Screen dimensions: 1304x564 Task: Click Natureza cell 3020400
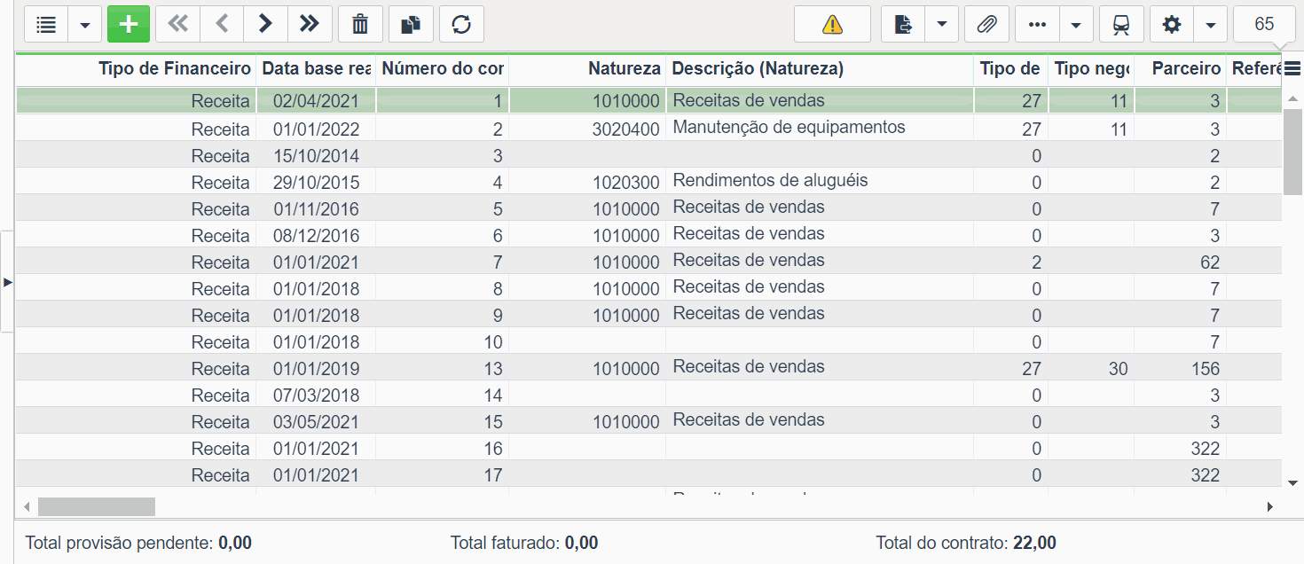coord(587,129)
